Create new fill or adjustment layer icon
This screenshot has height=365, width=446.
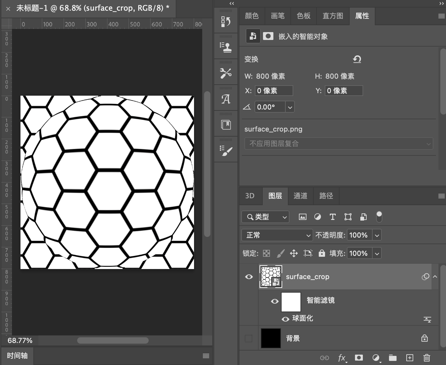point(376,358)
